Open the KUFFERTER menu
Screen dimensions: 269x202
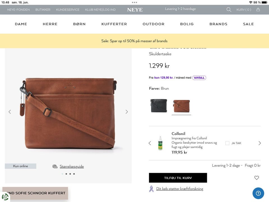(114, 24)
